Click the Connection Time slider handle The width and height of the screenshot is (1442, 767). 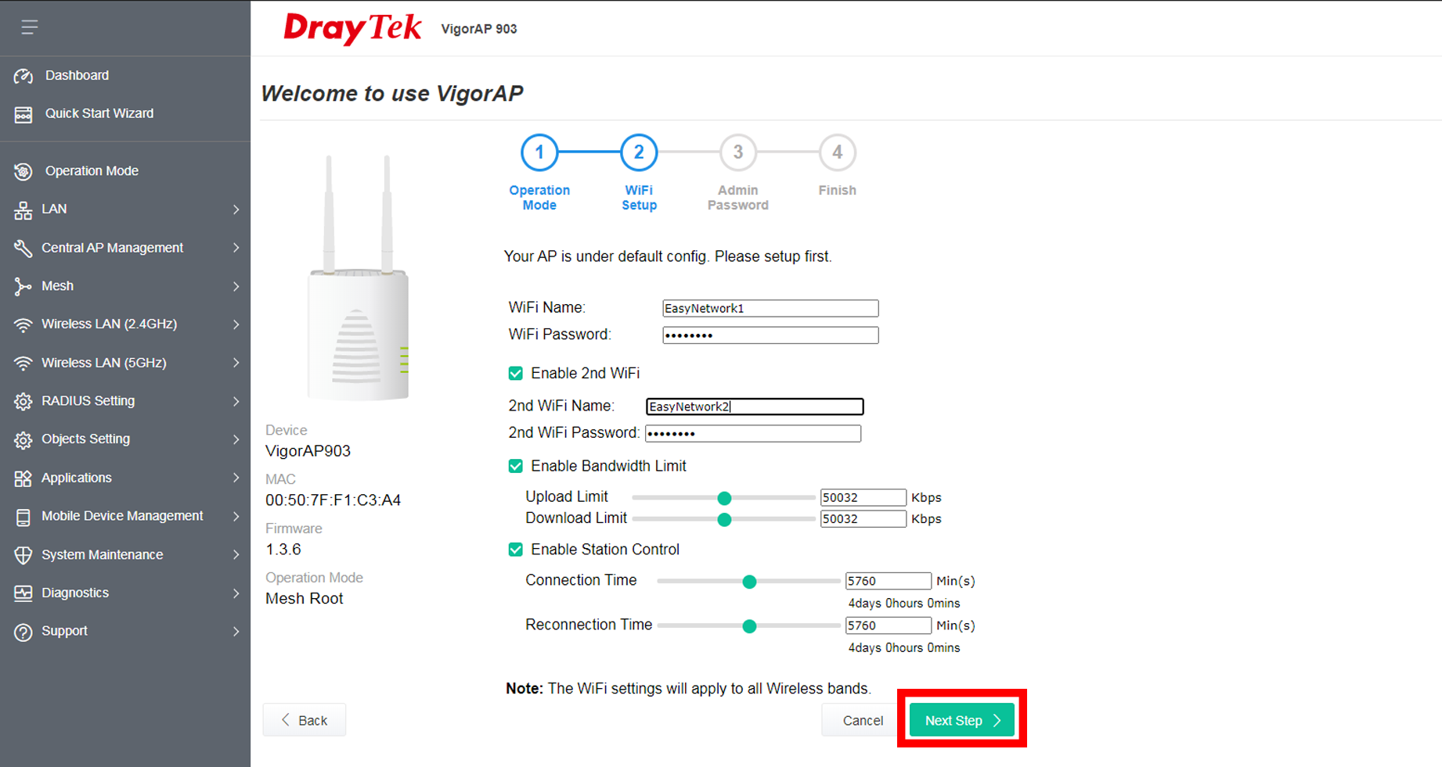point(749,582)
